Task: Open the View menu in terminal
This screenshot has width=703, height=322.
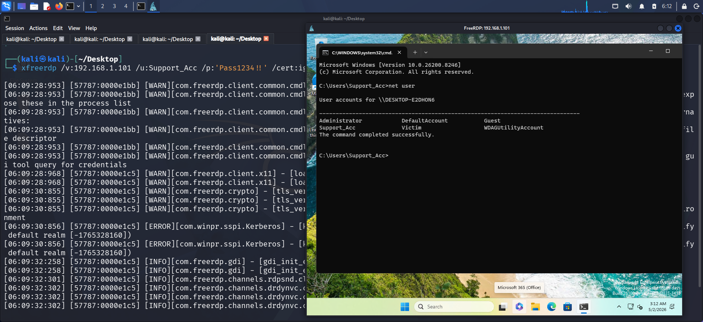Action: coord(74,28)
